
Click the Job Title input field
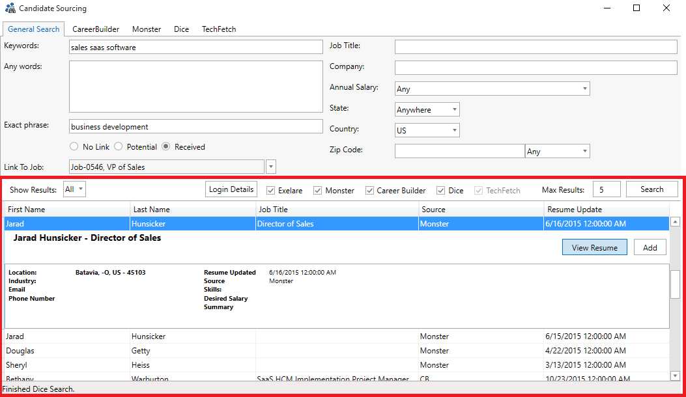click(x=536, y=47)
